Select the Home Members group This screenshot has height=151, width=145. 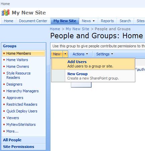coord(23,53)
